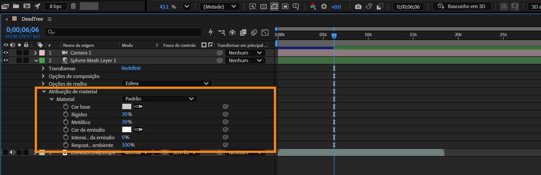Toggle transparency grid checkerboard icon
Image resolution: width=541 pixels, height=175 pixels.
(x=263, y=7)
